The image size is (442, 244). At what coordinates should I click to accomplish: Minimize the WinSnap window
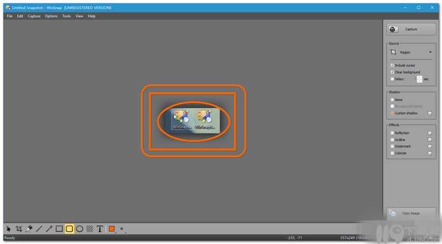[405, 8]
